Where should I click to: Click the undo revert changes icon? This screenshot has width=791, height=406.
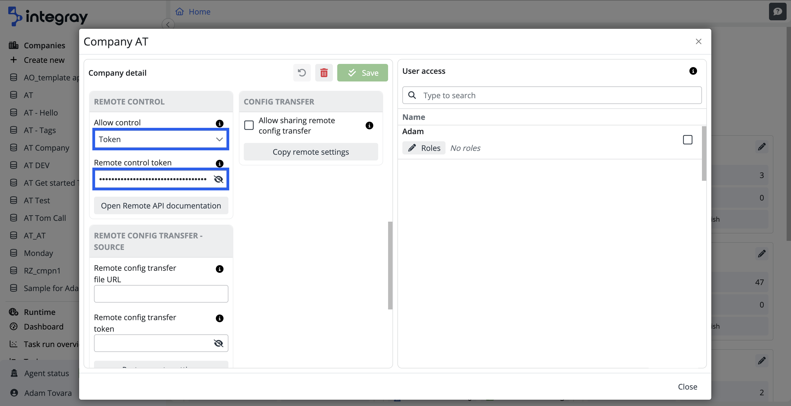302,73
